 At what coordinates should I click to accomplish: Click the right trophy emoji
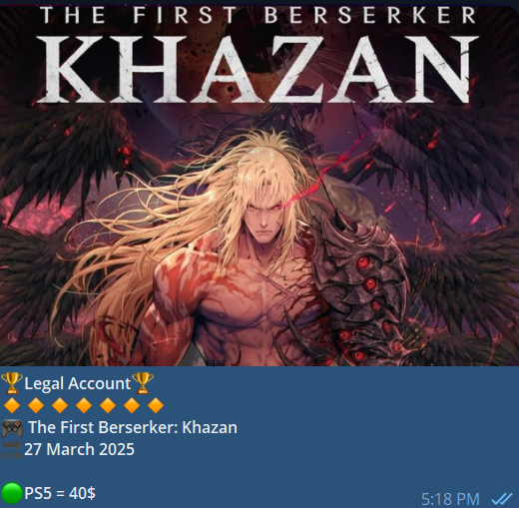(x=143, y=383)
